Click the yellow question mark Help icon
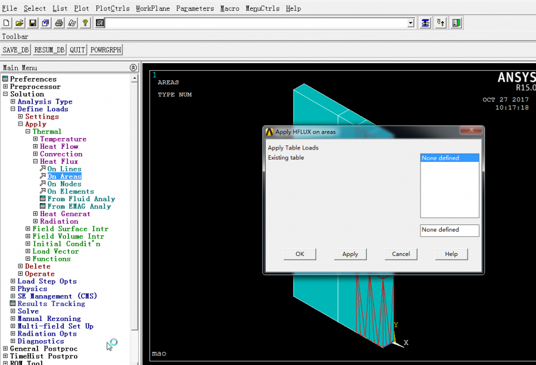536x365 pixels. [x=85, y=23]
